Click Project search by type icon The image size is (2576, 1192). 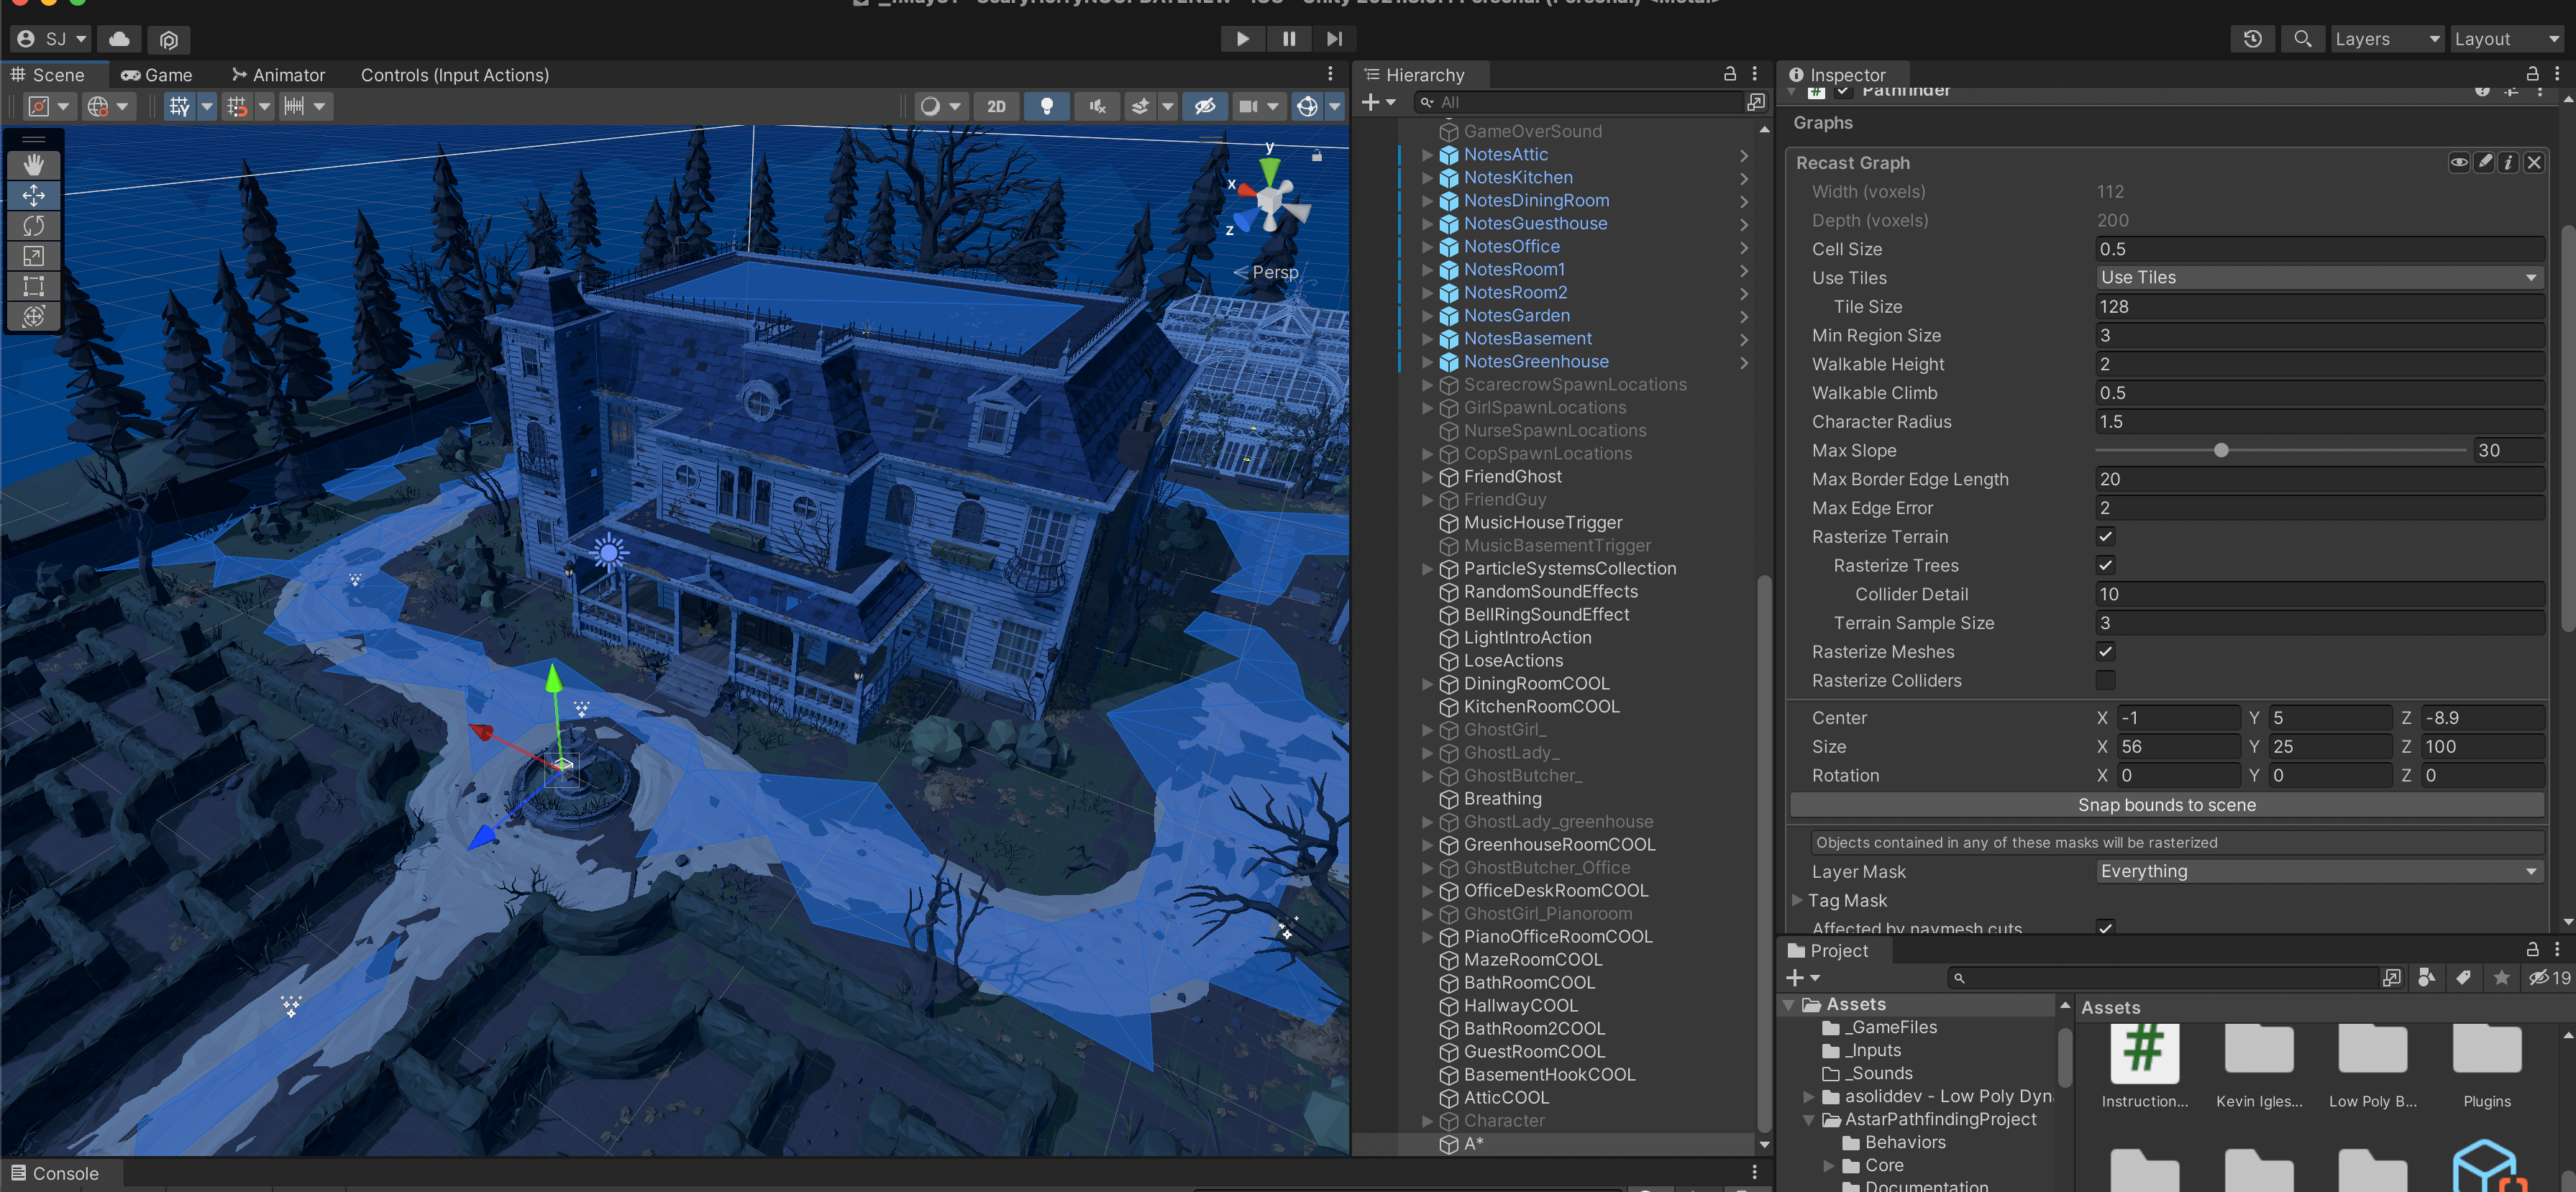click(2427, 977)
